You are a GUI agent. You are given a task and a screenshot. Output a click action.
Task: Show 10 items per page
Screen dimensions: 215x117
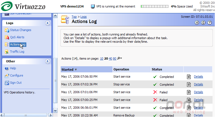click(102, 58)
